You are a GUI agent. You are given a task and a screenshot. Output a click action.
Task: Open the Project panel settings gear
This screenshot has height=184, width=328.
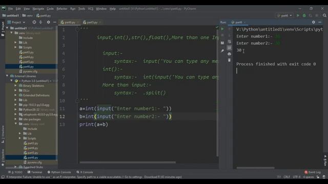click(48, 22)
